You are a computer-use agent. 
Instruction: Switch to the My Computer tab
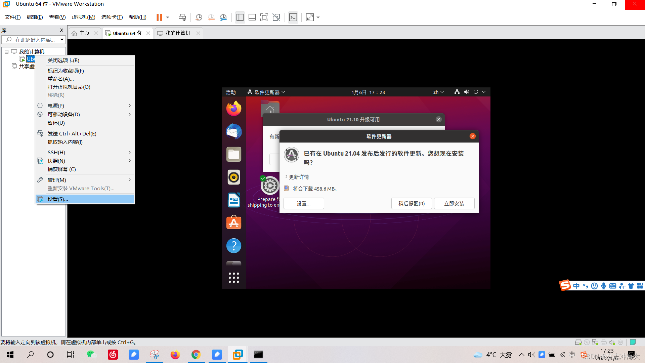point(177,33)
